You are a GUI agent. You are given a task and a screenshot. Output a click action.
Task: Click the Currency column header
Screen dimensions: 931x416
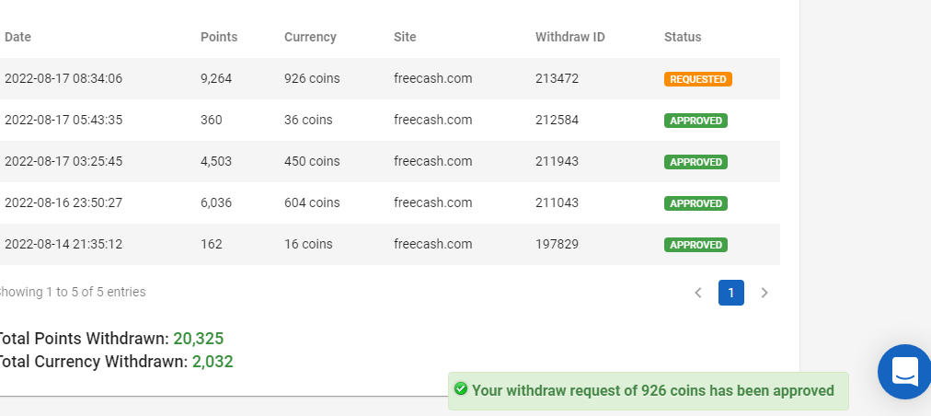310,38
